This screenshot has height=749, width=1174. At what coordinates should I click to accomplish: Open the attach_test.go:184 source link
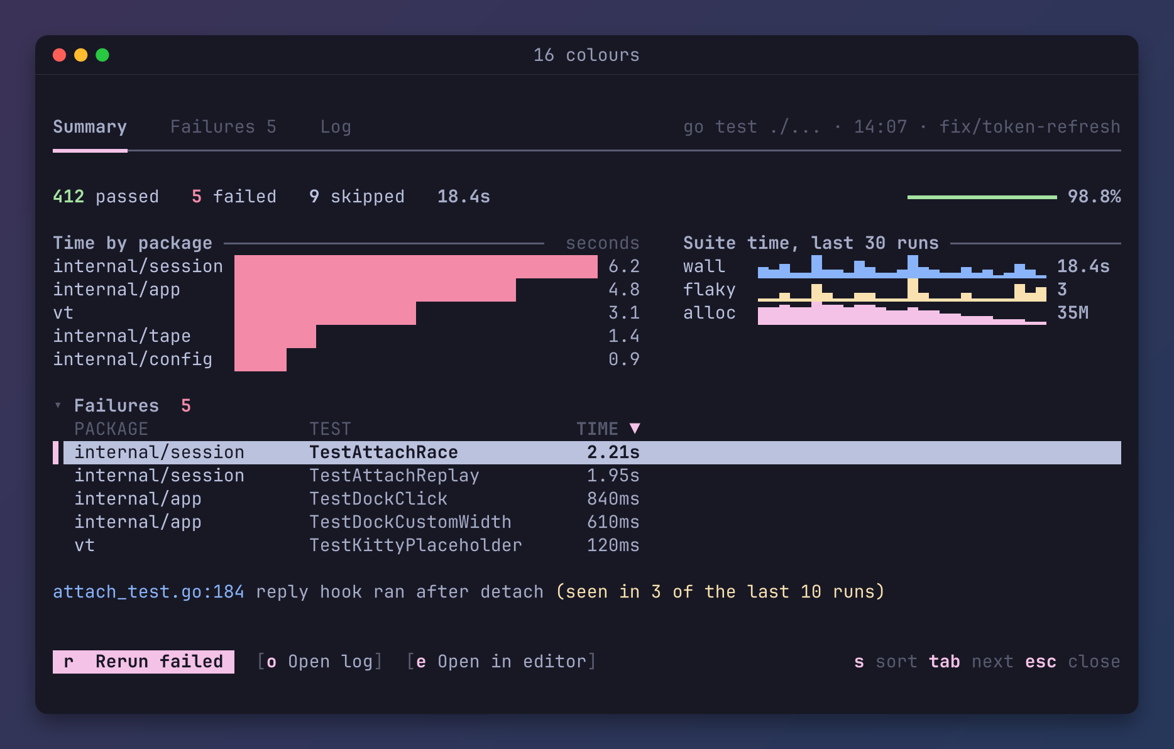[148, 592]
